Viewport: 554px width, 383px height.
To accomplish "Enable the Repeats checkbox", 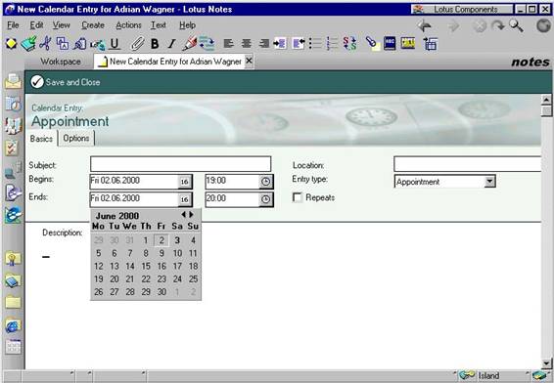I will [298, 197].
